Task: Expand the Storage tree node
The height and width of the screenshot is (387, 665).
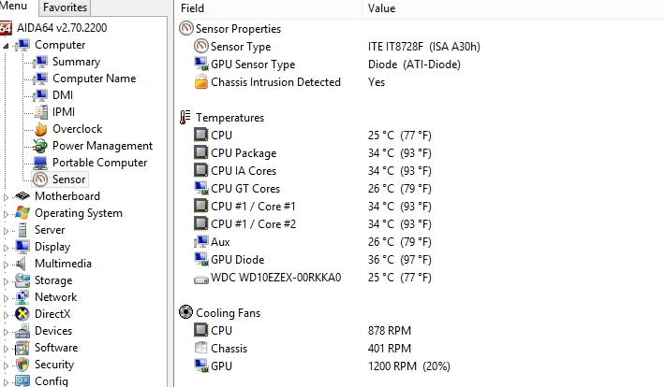Action: (x=6, y=281)
